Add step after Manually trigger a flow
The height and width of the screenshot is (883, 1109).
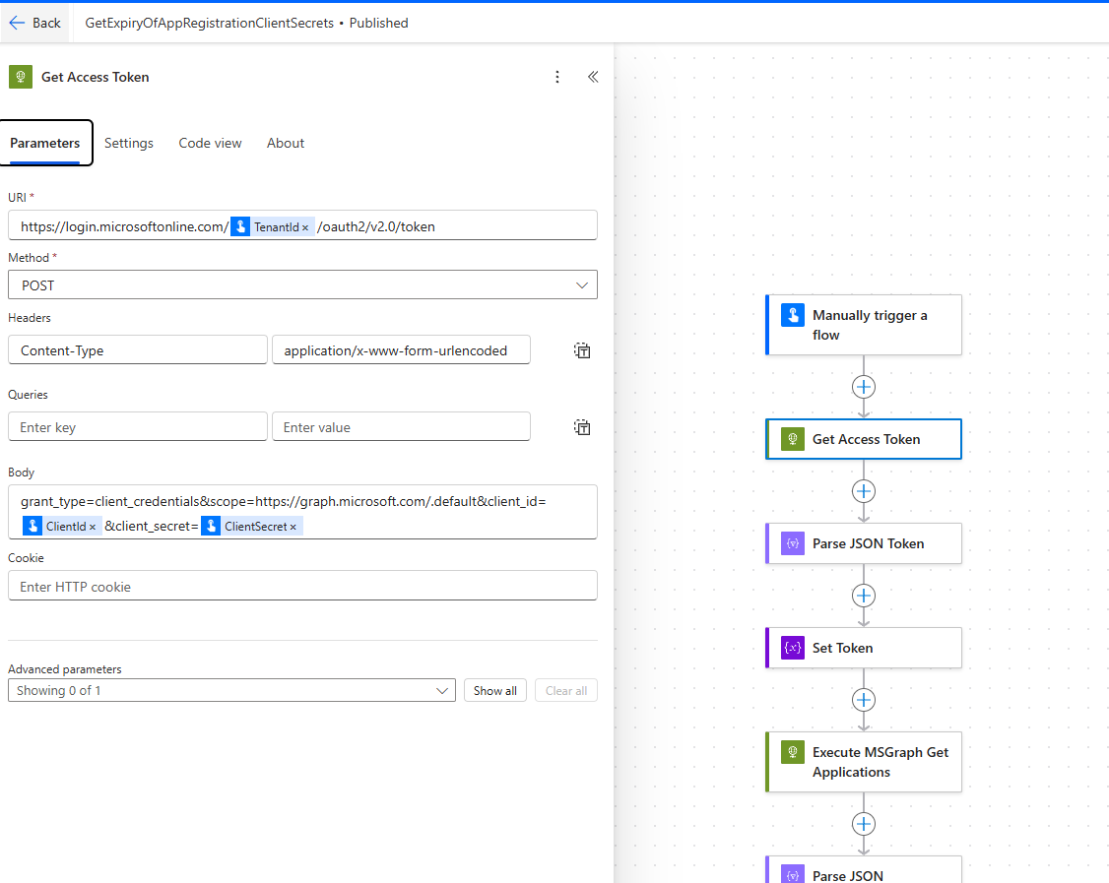pyautogui.click(x=864, y=387)
